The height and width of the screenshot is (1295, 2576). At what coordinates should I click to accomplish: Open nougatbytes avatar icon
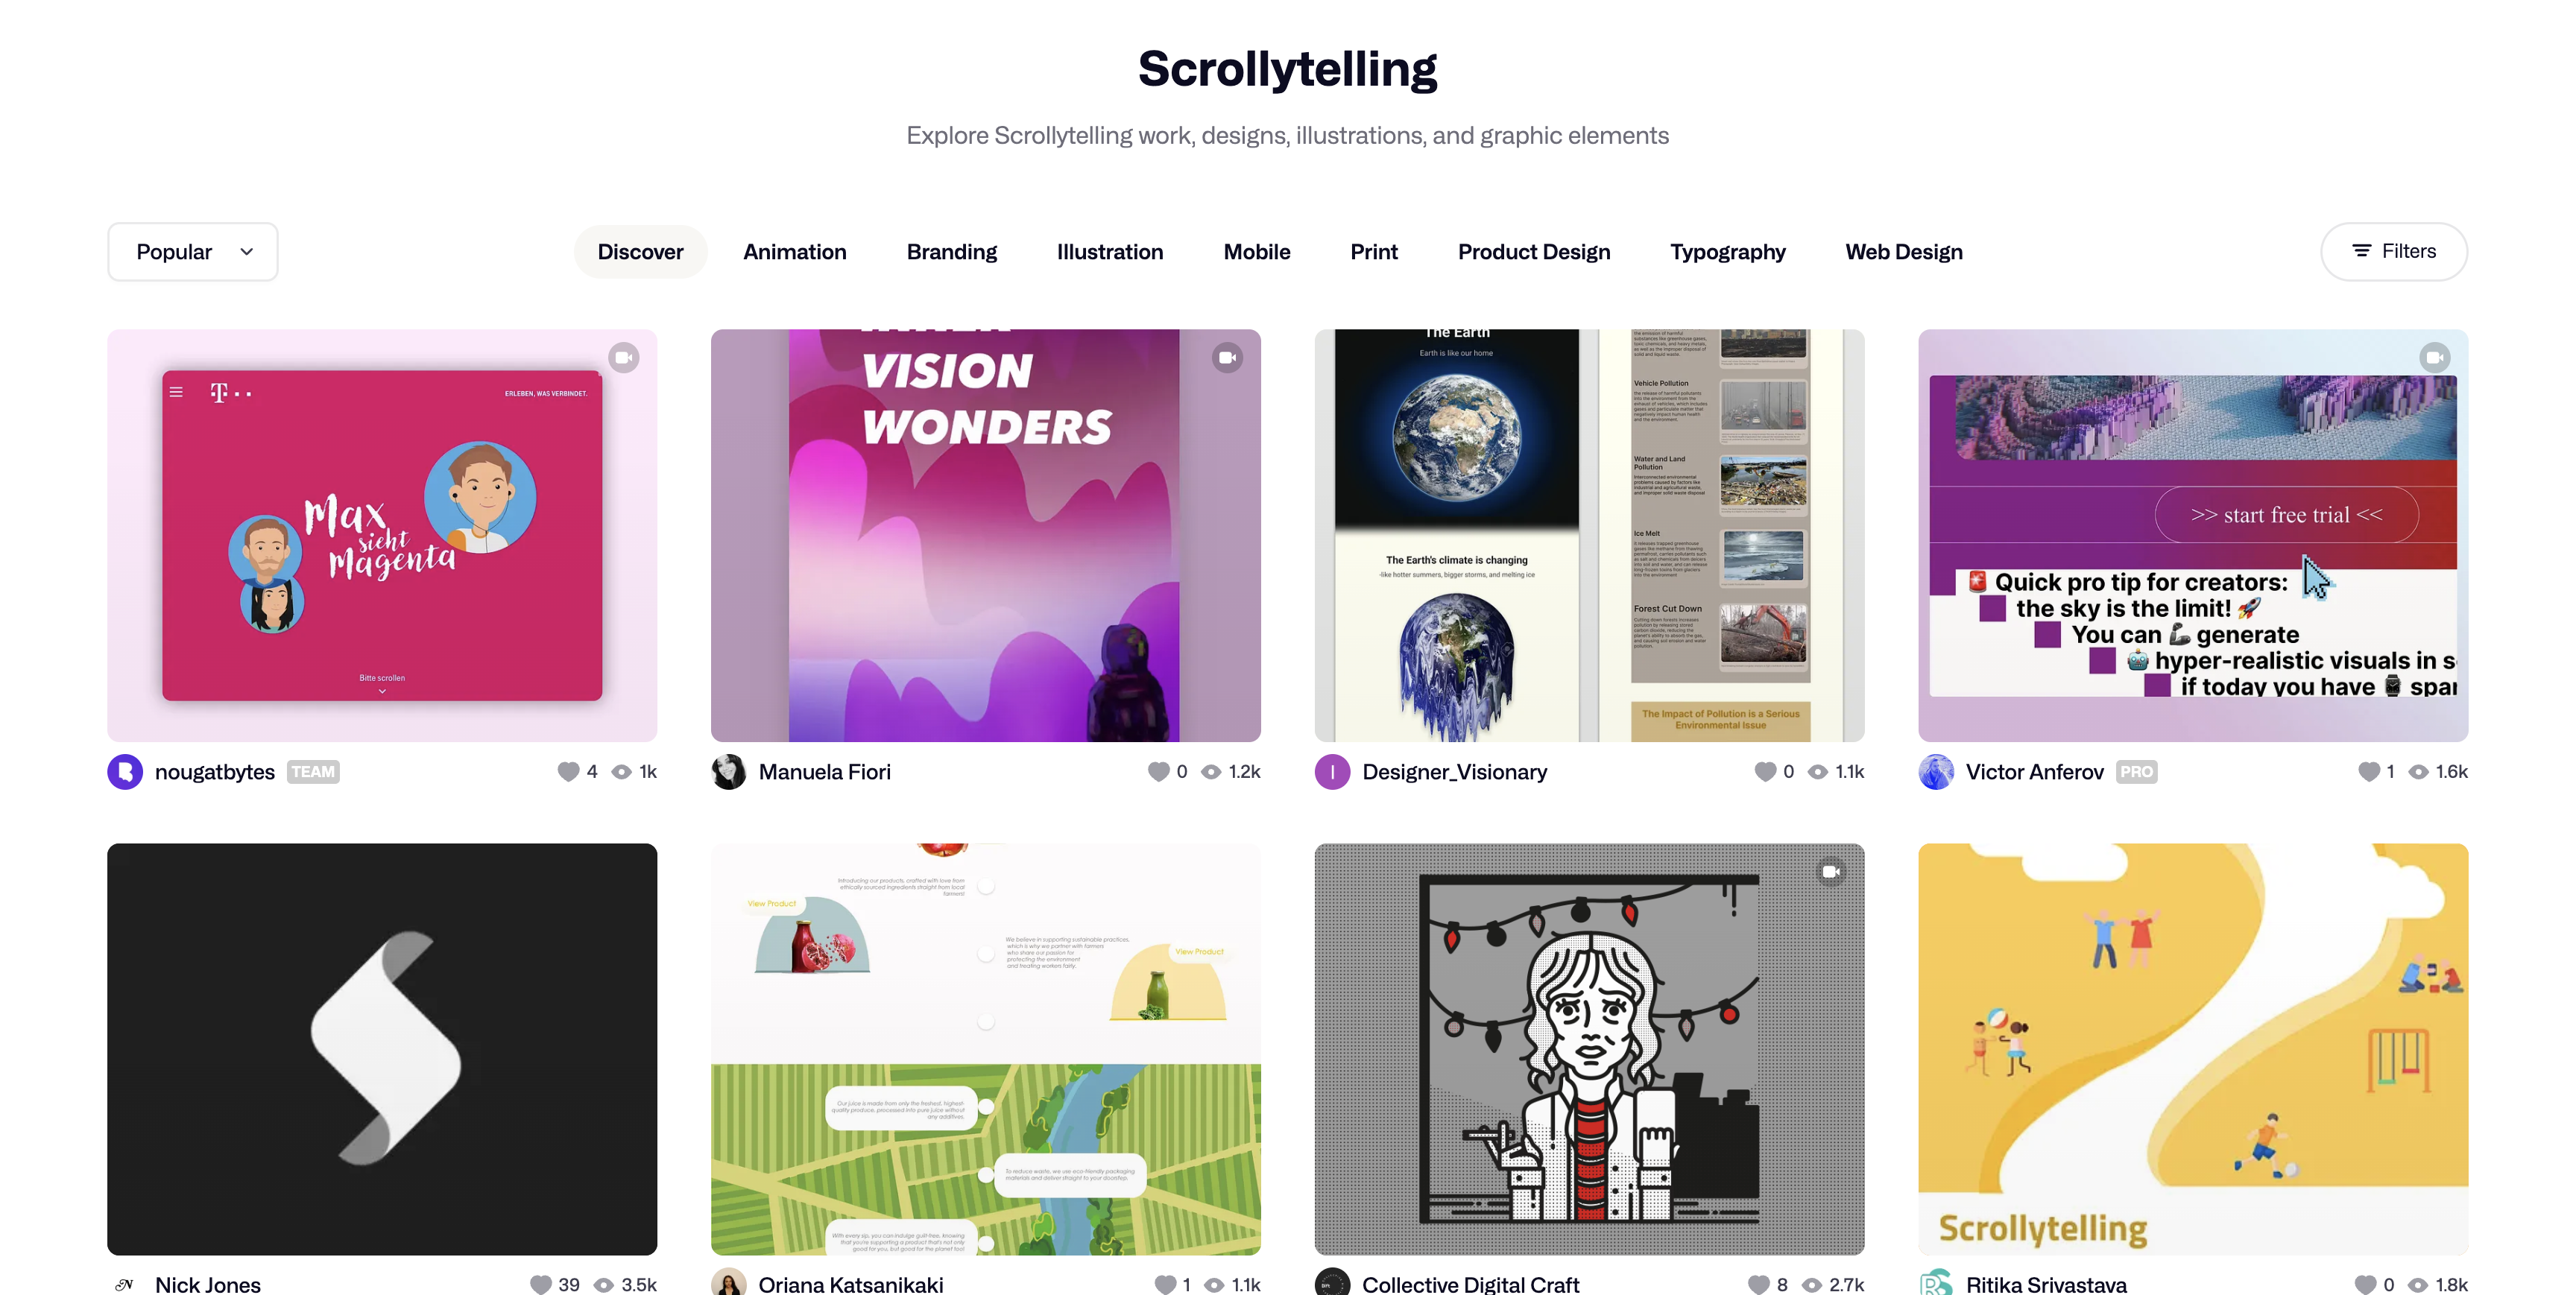point(125,771)
